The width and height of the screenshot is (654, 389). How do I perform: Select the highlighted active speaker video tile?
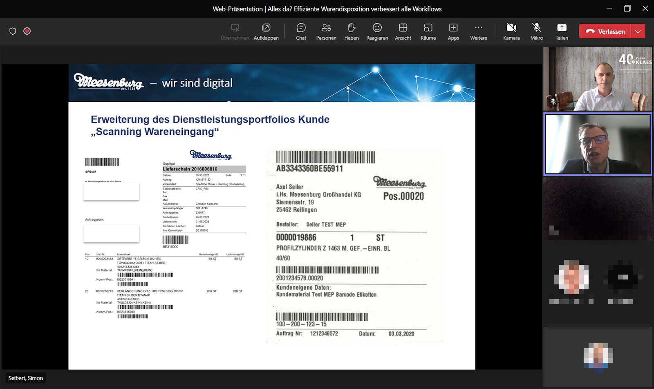click(x=598, y=144)
